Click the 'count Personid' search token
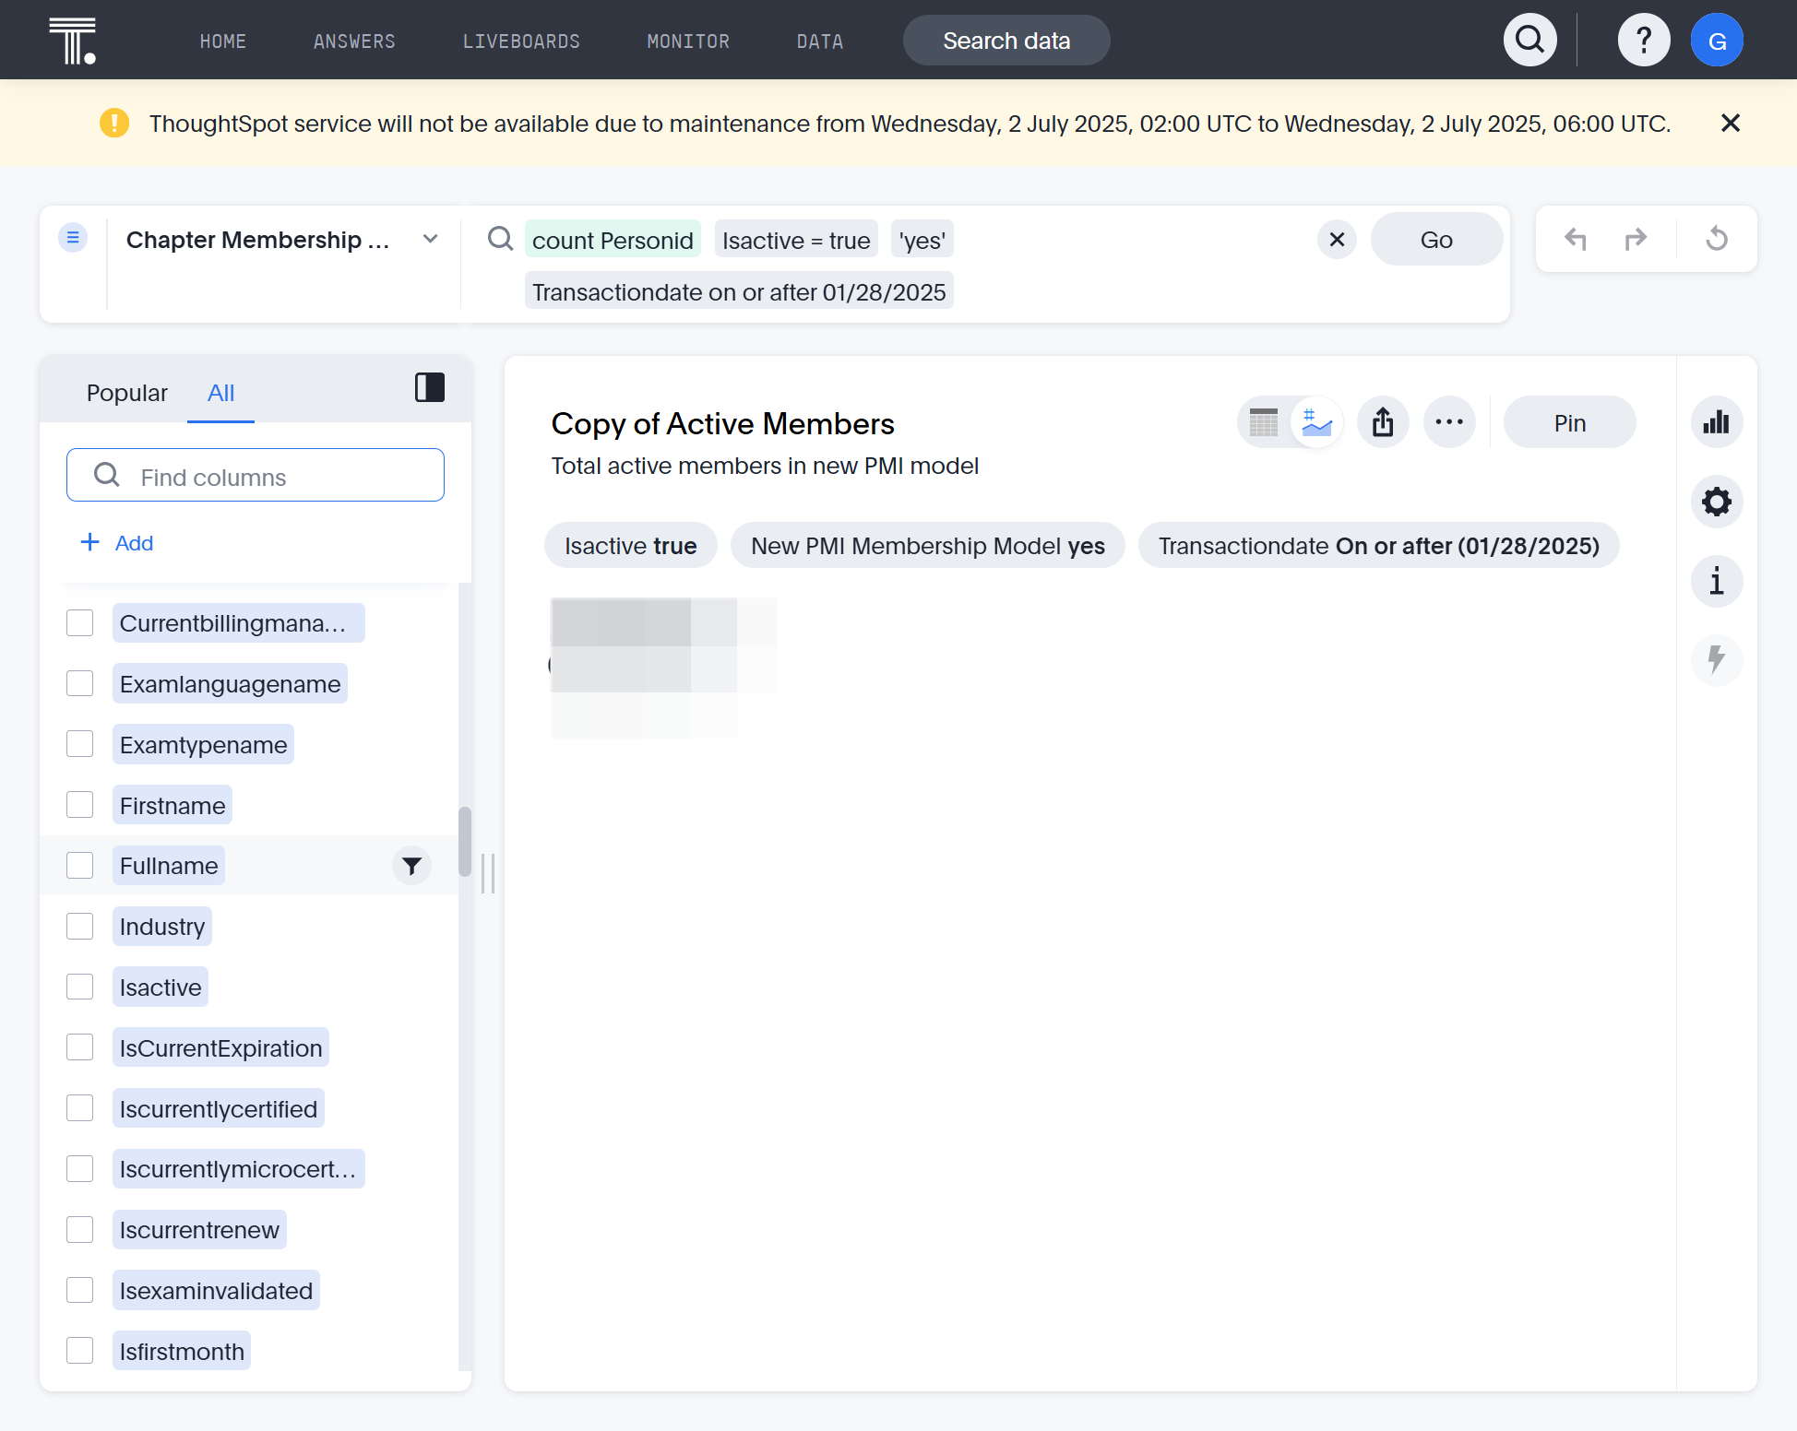This screenshot has width=1797, height=1431. pos(613,240)
